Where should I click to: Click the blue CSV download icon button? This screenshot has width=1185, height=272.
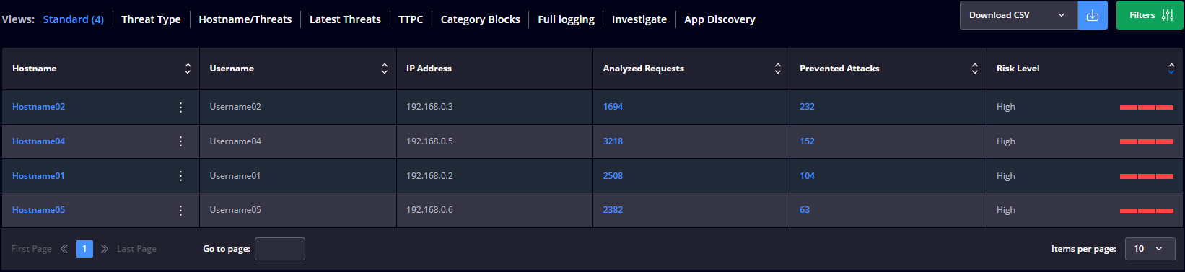(1092, 15)
